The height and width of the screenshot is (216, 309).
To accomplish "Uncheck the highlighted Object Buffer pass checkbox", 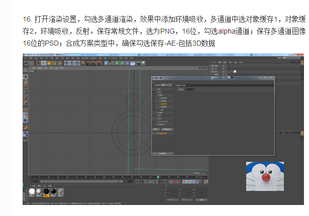I will (153, 104).
